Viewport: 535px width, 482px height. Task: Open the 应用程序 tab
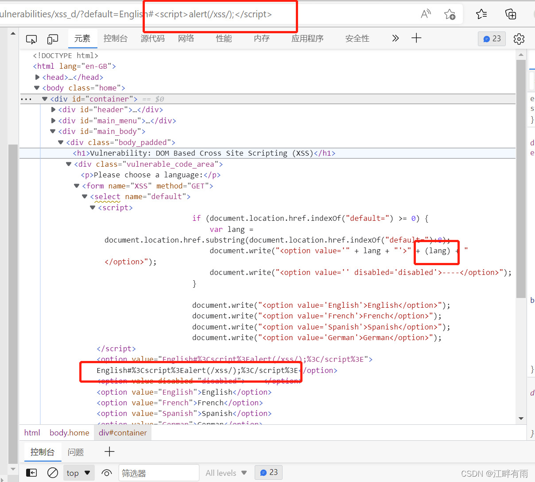307,39
